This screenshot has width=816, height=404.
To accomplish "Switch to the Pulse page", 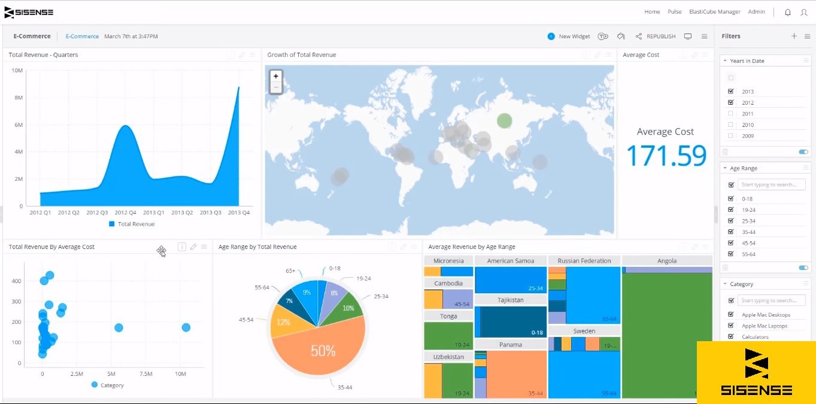I will (674, 11).
